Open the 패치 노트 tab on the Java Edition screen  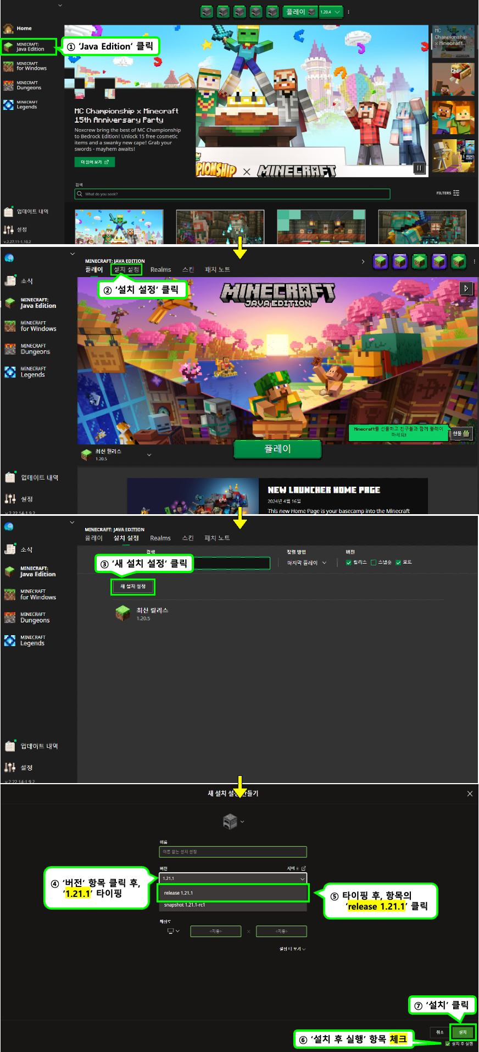[218, 269]
